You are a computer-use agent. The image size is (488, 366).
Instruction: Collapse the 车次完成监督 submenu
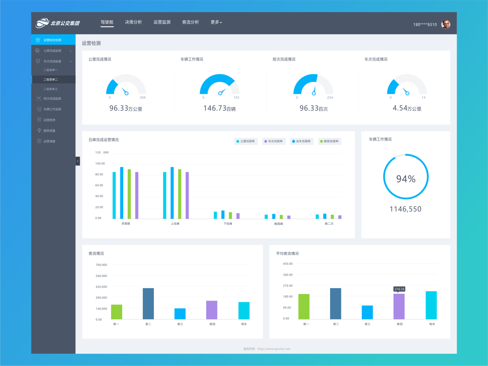(x=70, y=61)
